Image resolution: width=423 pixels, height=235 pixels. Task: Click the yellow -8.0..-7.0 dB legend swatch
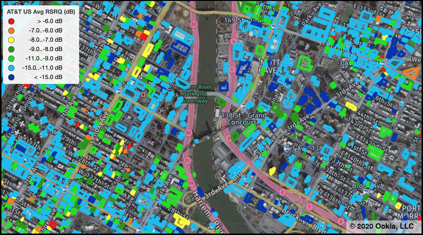click(x=11, y=40)
